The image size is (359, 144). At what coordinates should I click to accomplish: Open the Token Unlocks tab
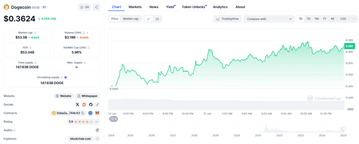coord(194,7)
